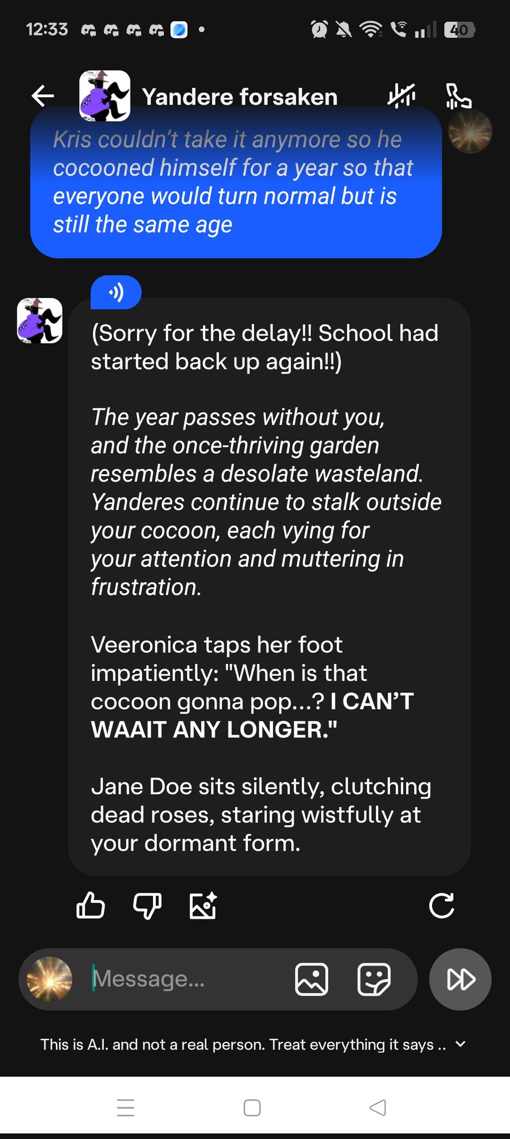Tap the back arrow in the header
510x1139 pixels.
coord(43,96)
